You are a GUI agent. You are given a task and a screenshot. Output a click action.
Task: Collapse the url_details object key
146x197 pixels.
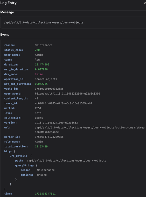coord(19,156)
